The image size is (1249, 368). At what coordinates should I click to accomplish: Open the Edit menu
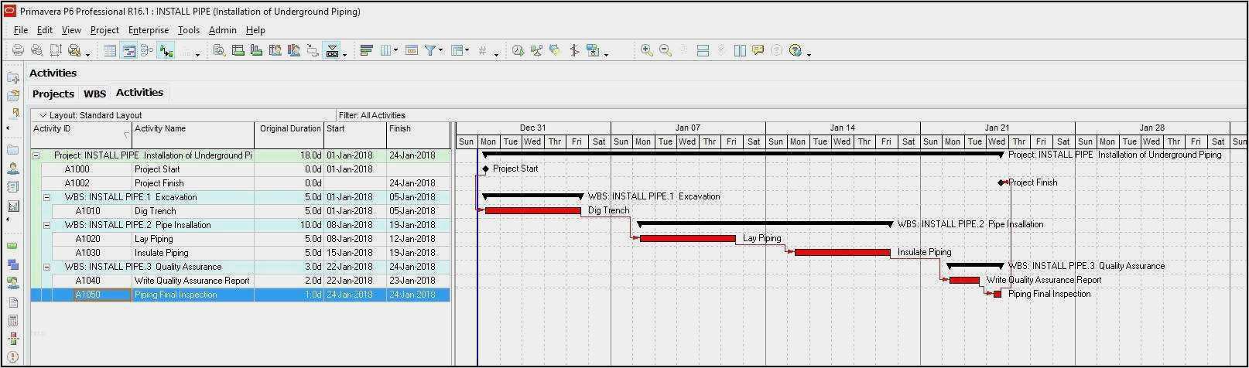(45, 30)
